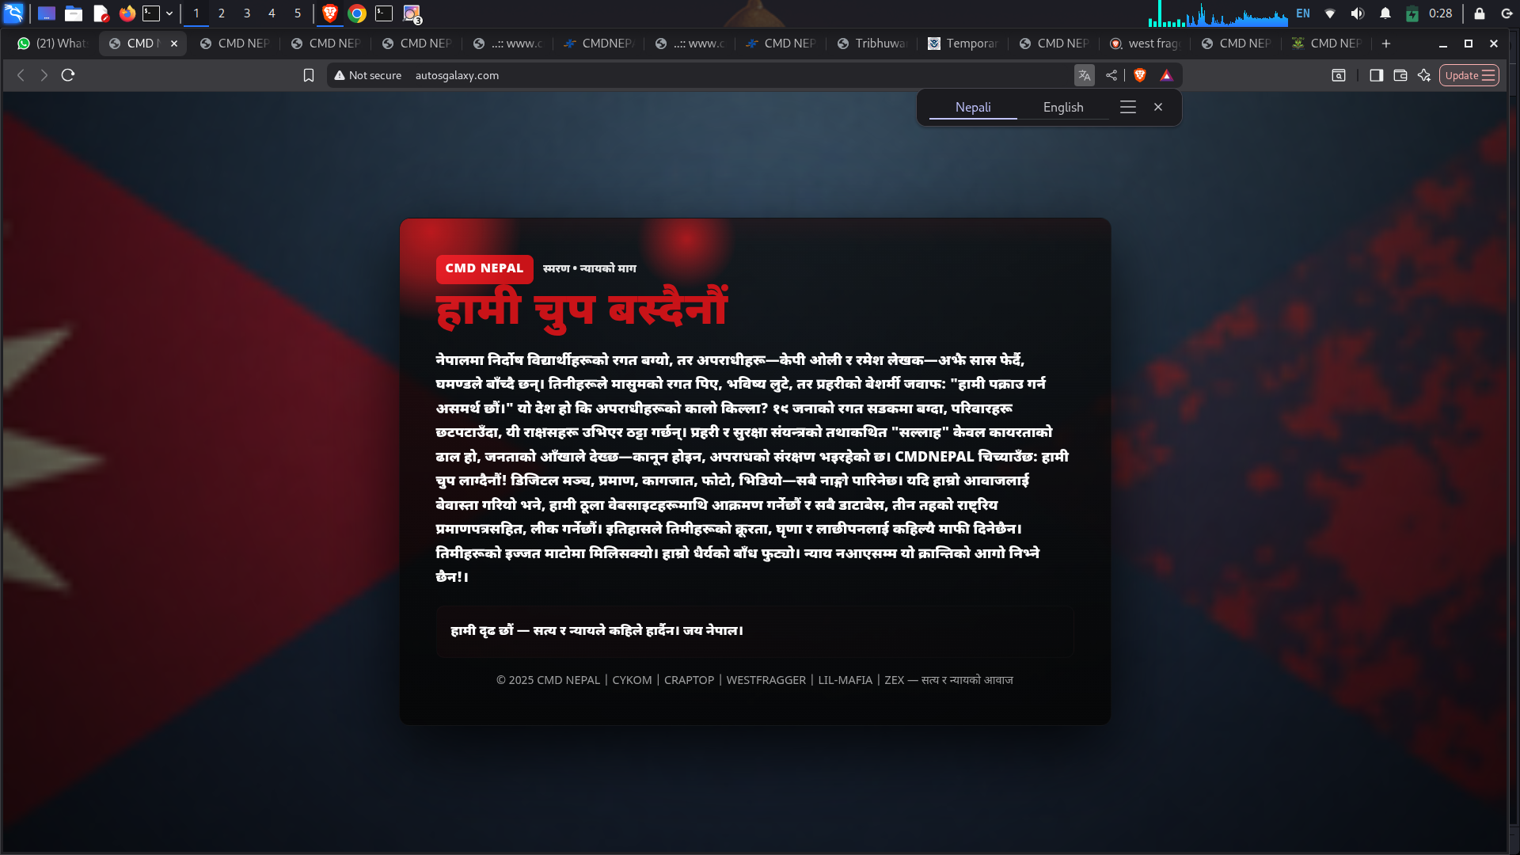1520x855 pixels.
Task: Toggle the browser sidebar panel icon
Action: [x=1376, y=75]
